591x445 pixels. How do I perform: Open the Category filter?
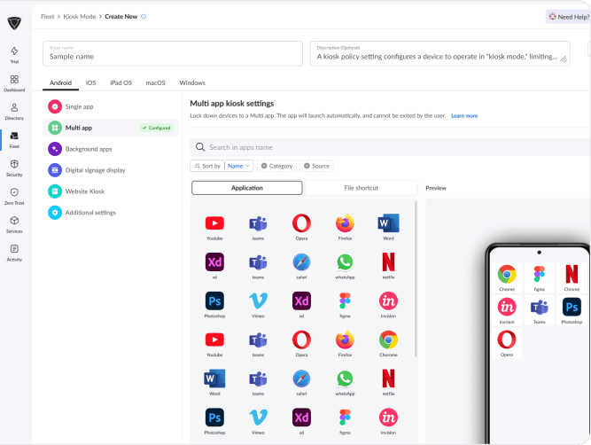click(276, 166)
